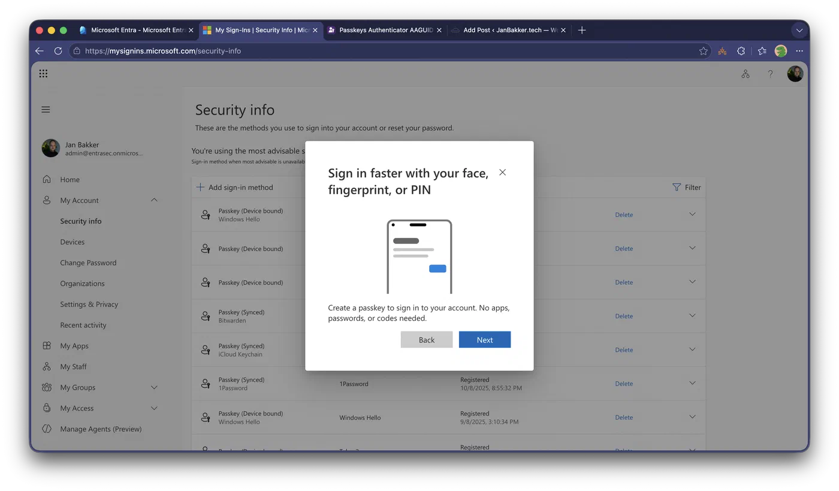Expand the 1Password passkey row chevron
The width and height of the screenshot is (839, 491).
692,383
